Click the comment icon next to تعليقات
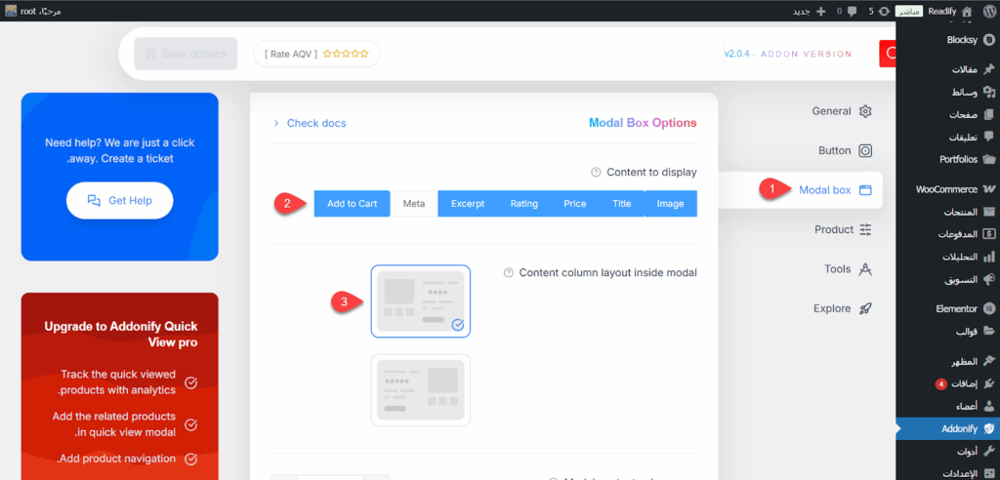The image size is (1000, 480). [989, 137]
